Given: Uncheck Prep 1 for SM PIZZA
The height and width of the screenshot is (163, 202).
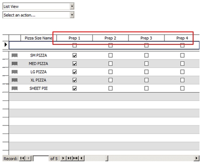Looking at the screenshot, I should tap(75, 55).
